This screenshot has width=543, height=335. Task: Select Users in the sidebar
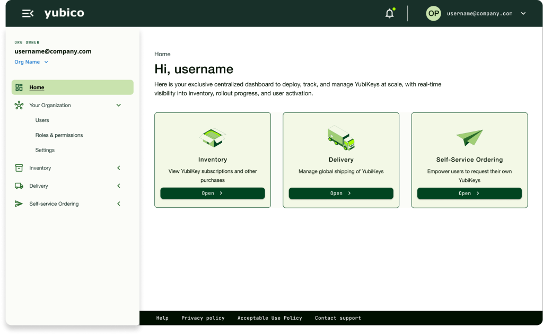click(x=42, y=120)
